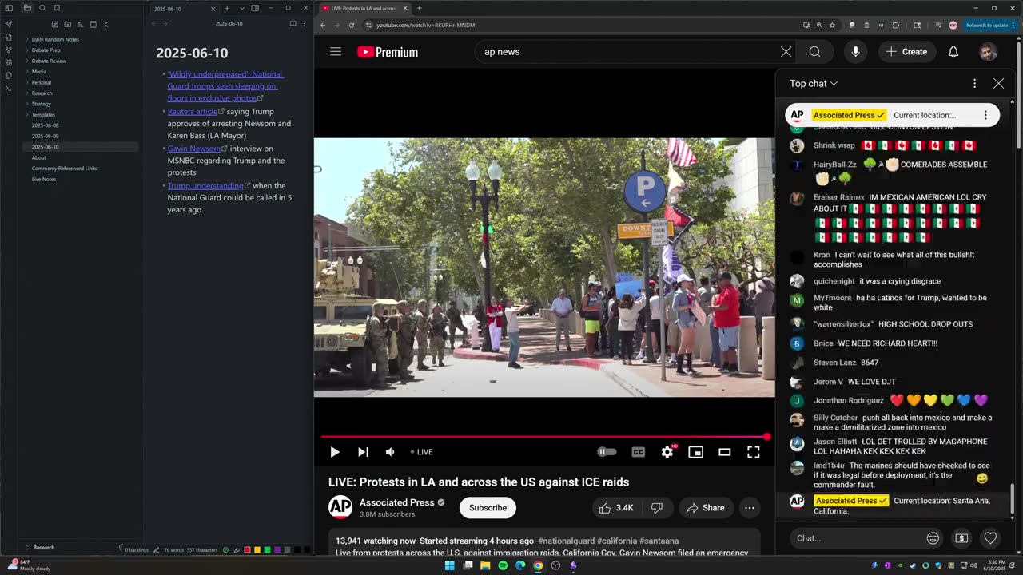1023x575 pixels.
Task: Subscribe to the Associated Press channel
Action: (488, 508)
